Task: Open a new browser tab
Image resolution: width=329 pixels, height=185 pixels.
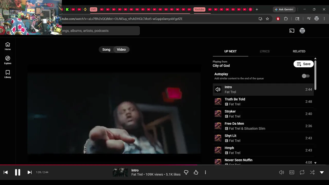Action: tap(257, 10)
